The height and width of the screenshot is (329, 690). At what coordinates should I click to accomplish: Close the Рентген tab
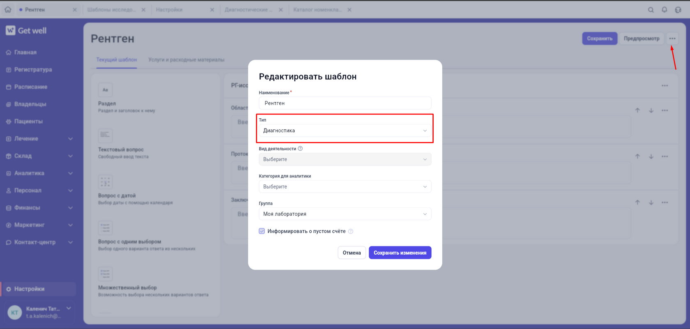75,10
